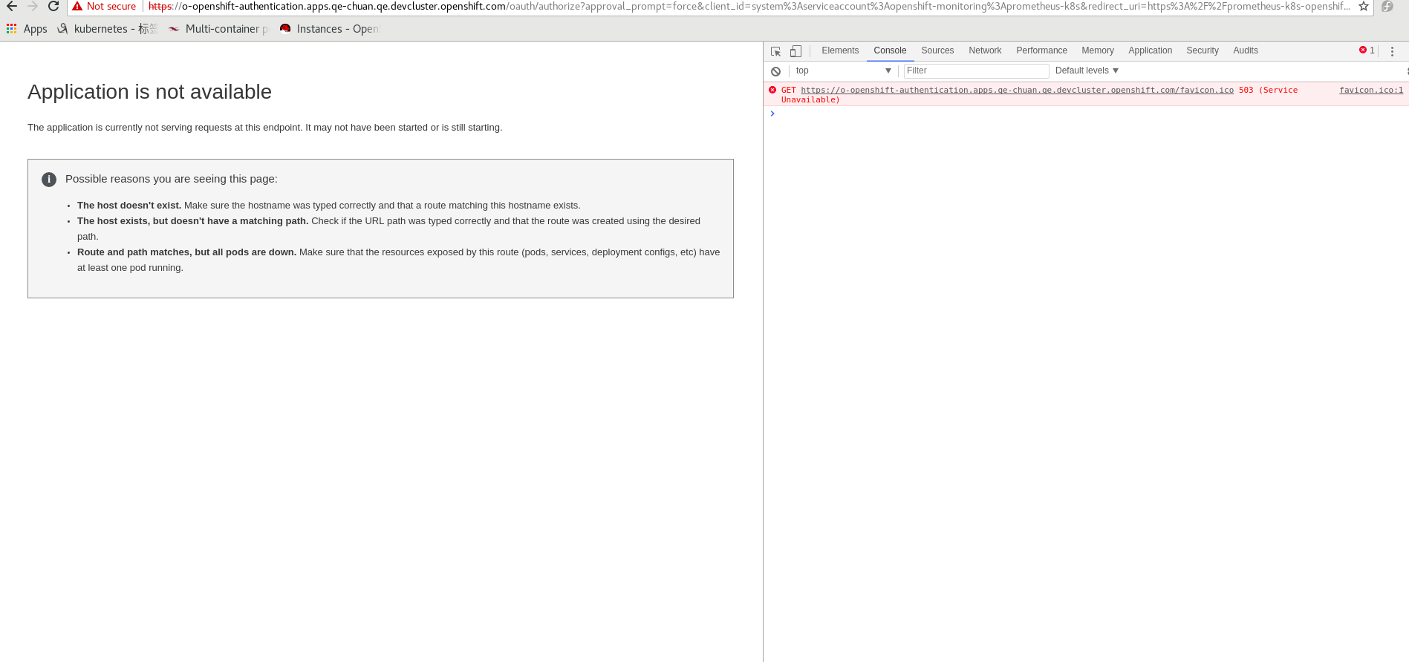Click the browser address bar URL

pos(749,6)
